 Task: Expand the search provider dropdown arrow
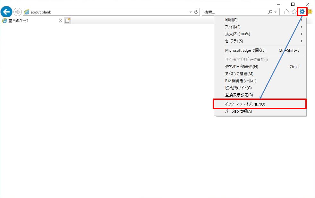[x=276, y=12]
